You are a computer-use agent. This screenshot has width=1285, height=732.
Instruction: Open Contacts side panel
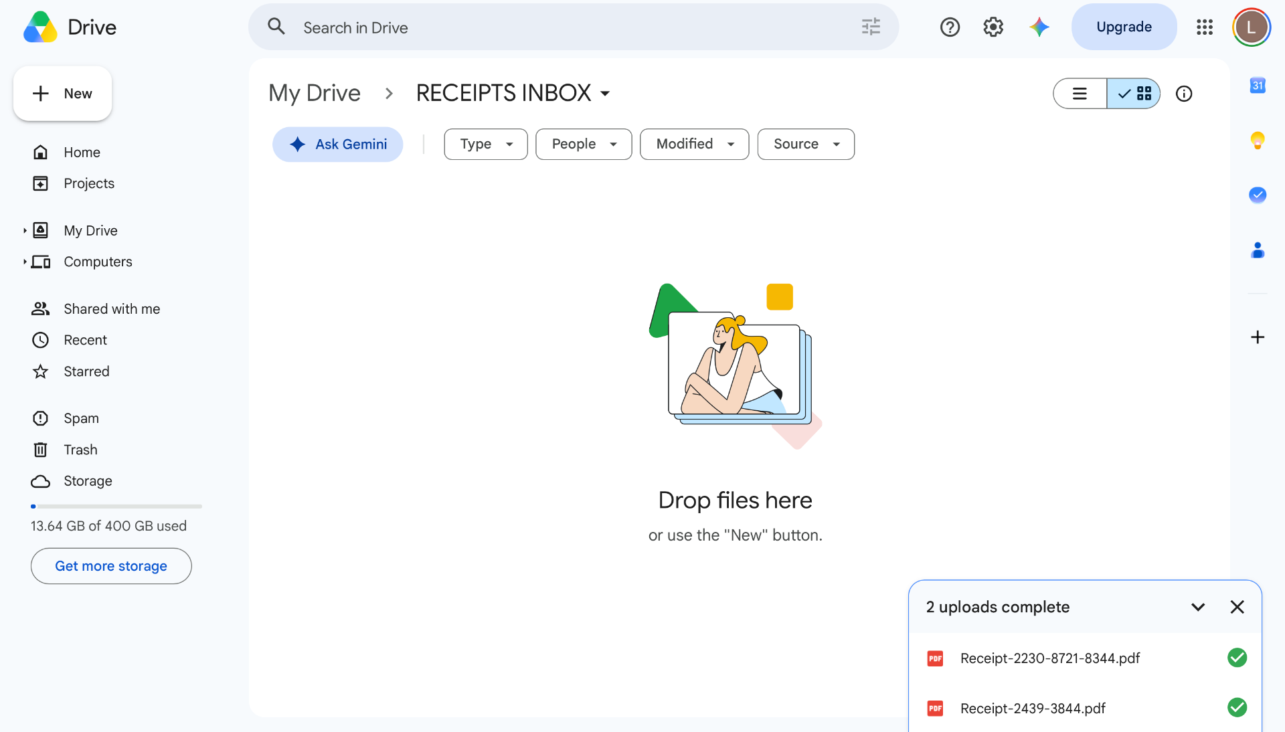tap(1258, 250)
